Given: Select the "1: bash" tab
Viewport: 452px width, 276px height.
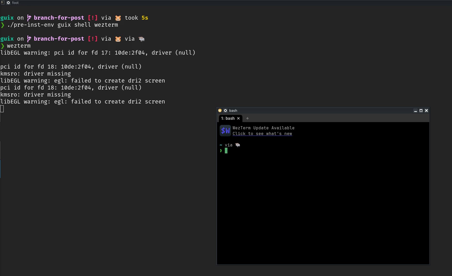Looking at the screenshot, I should [228, 118].
